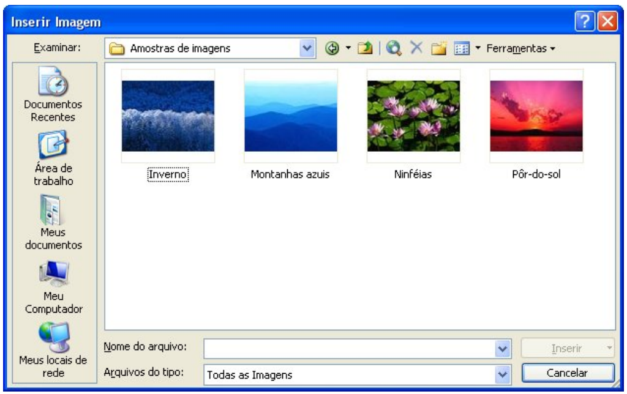The image size is (627, 394).
Task: Expand the Examinar folder dropdown
Action: 308,48
